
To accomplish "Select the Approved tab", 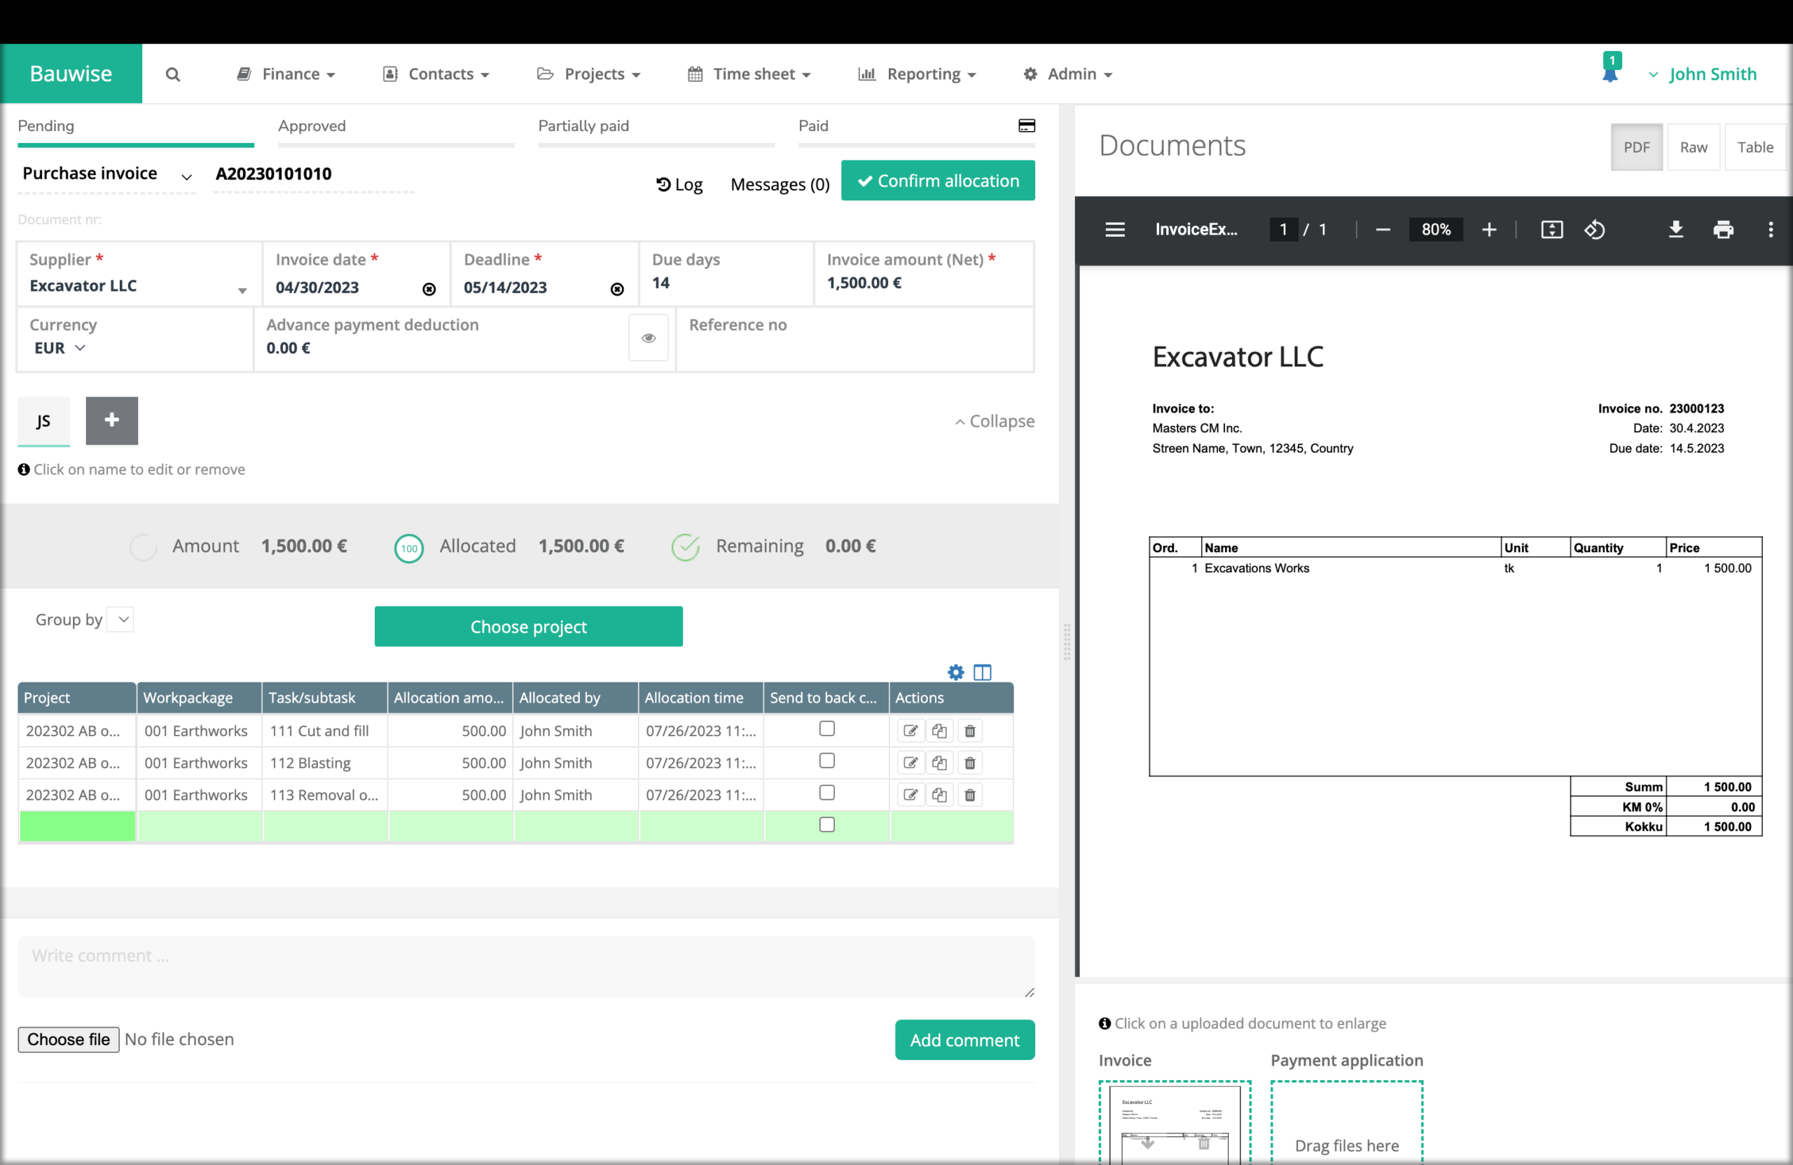I will (x=312, y=127).
